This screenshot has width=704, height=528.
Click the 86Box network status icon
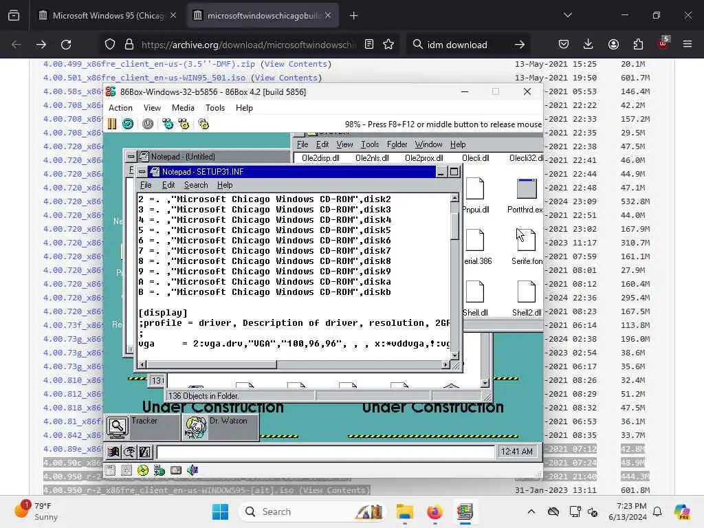point(159,470)
